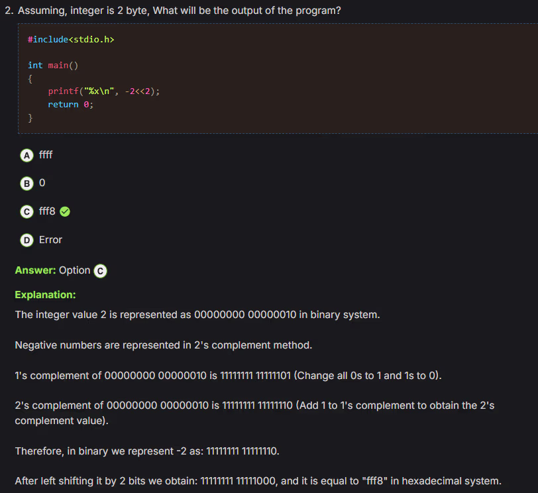The height and width of the screenshot is (493, 538).
Task: Choose the "ffff" answer text
Action: (x=46, y=155)
